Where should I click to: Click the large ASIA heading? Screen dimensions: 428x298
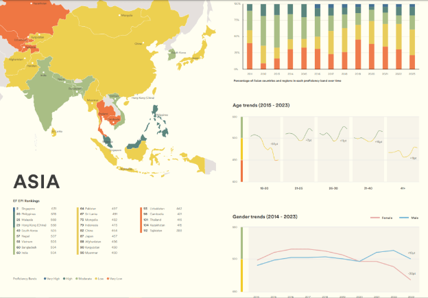click(37, 181)
